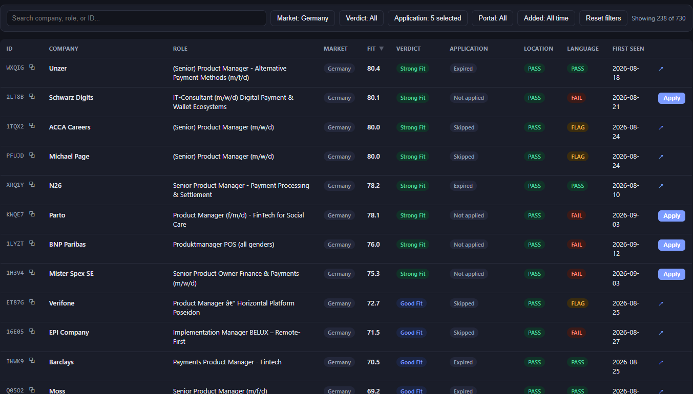Open the Portal: All filter
The width and height of the screenshot is (693, 394).
tap(492, 18)
